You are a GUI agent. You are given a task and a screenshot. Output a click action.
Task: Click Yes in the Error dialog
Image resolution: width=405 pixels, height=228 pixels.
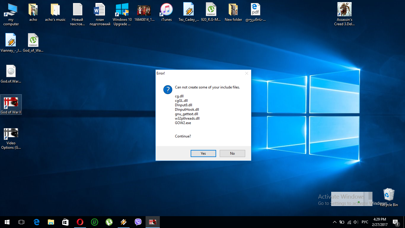click(x=203, y=153)
